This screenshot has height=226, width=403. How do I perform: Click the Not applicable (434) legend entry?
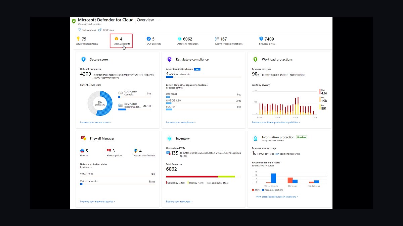click(218, 183)
